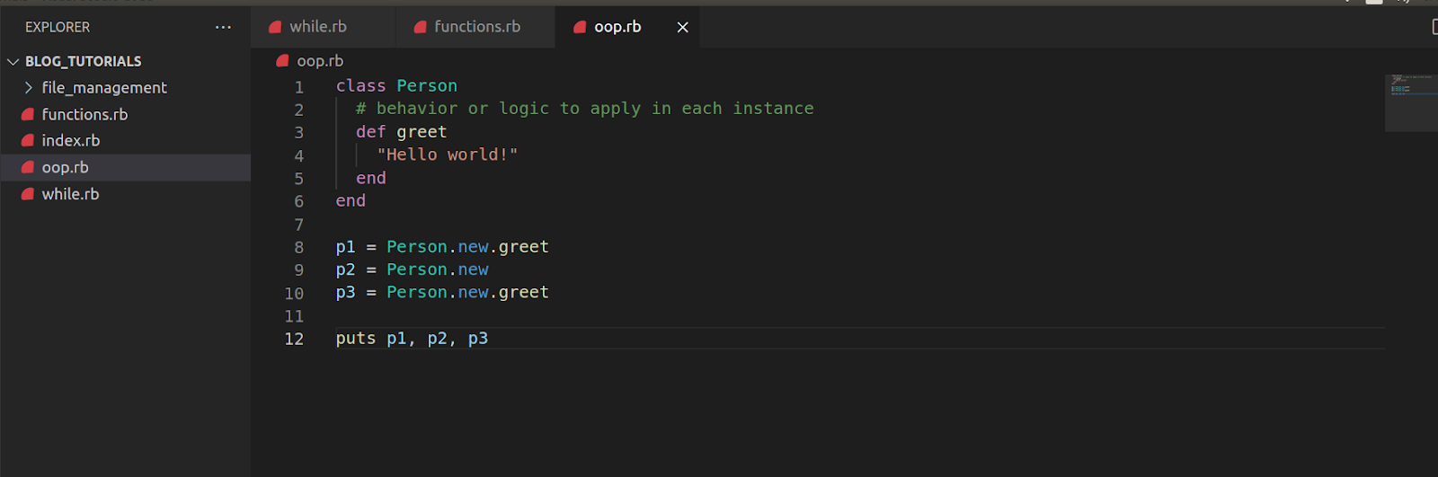Viewport: 1438px width, 477px height.
Task: Click 'p2 = Person.new' line
Action: coord(412,269)
